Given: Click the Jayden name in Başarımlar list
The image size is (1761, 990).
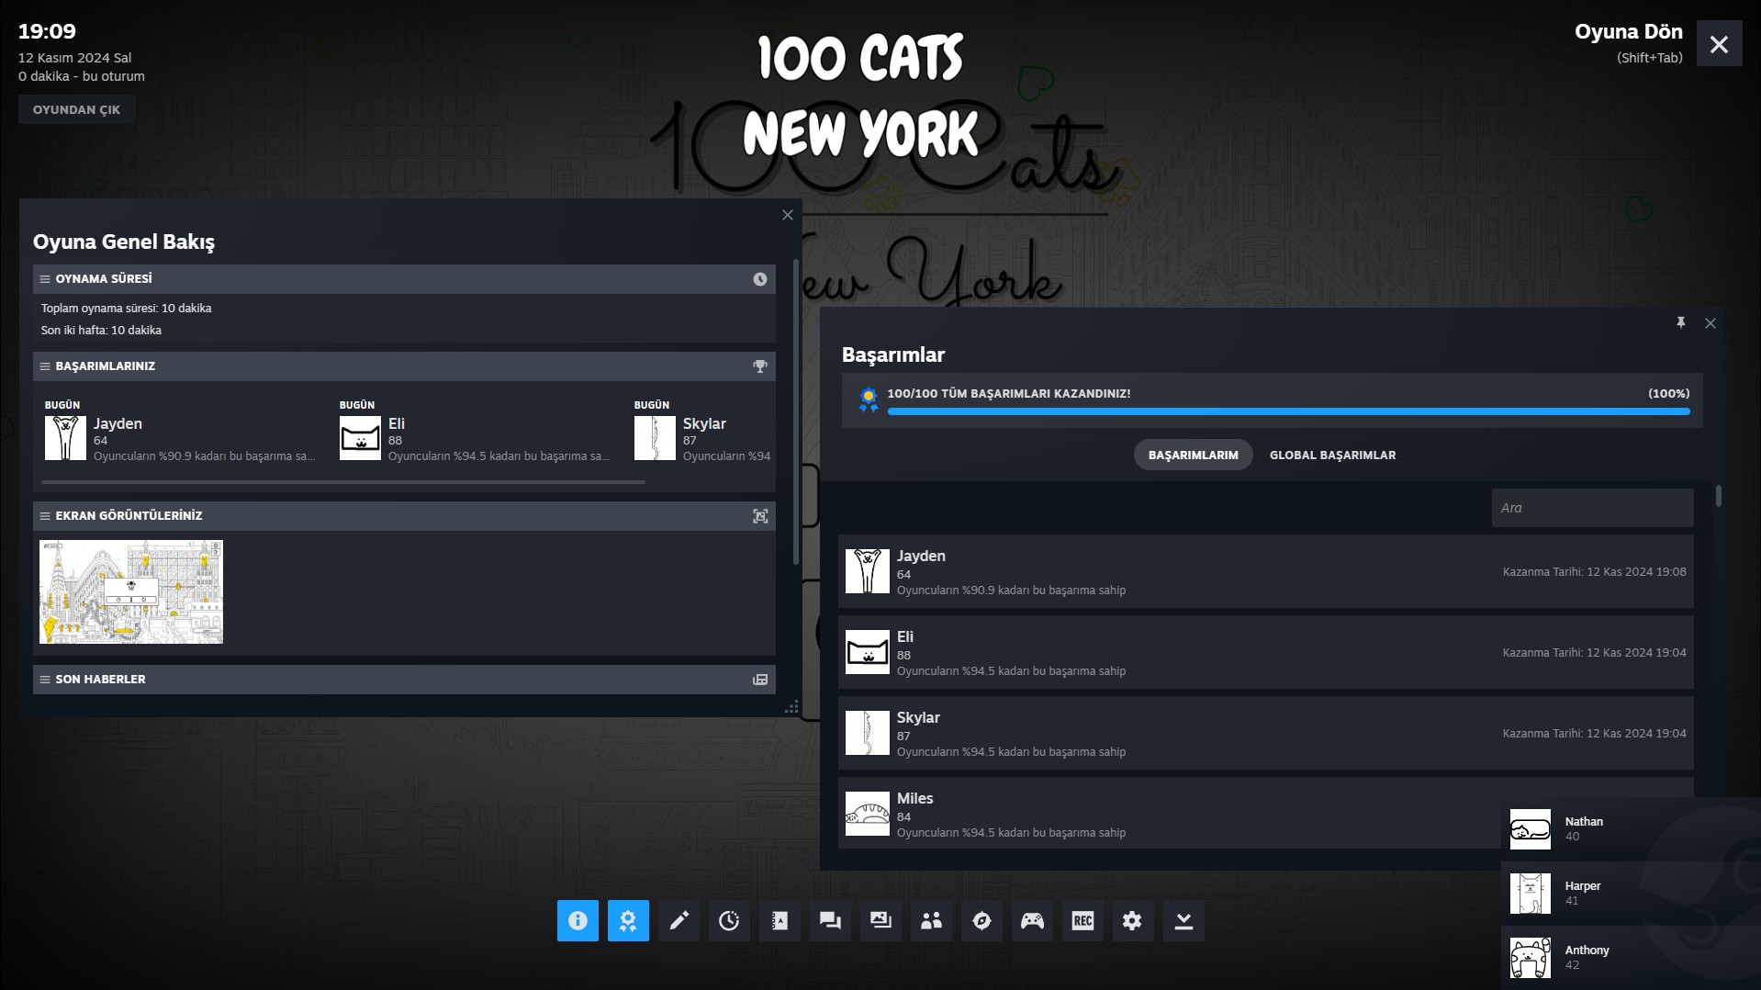Looking at the screenshot, I should 921,557.
